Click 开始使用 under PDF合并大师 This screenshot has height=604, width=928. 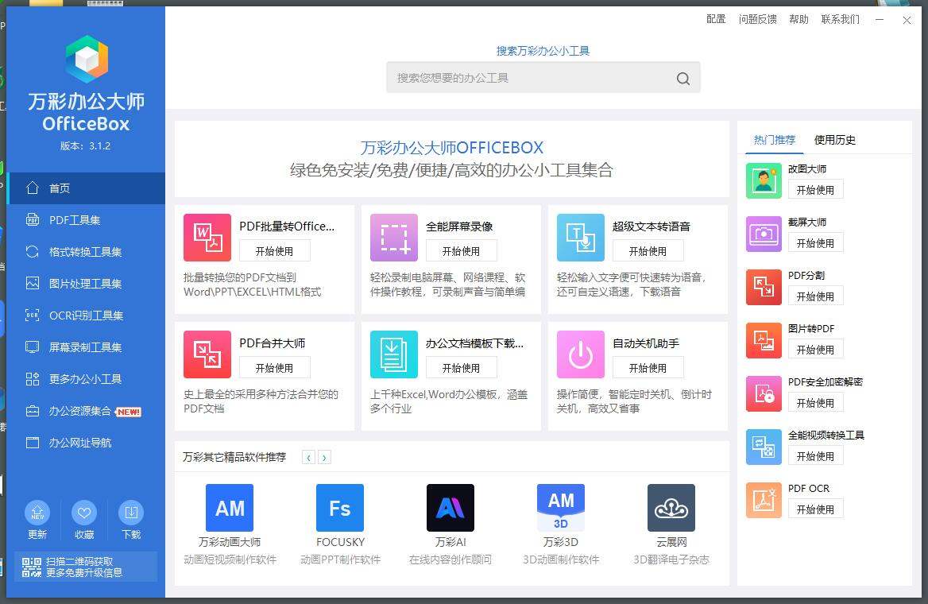click(x=275, y=368)
